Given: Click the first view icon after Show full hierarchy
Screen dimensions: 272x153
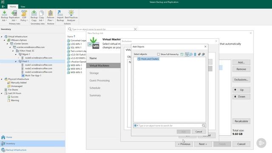Looking at the screenshot, I should click(182, 54).
